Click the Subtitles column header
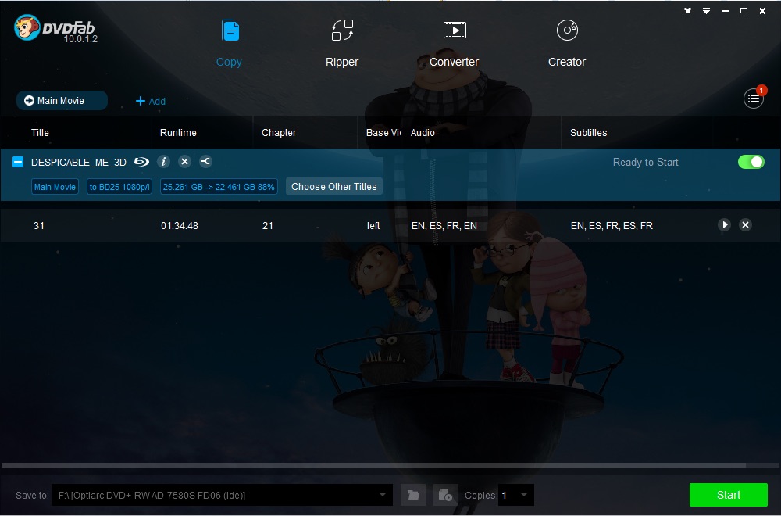 (x=588, y=133)
